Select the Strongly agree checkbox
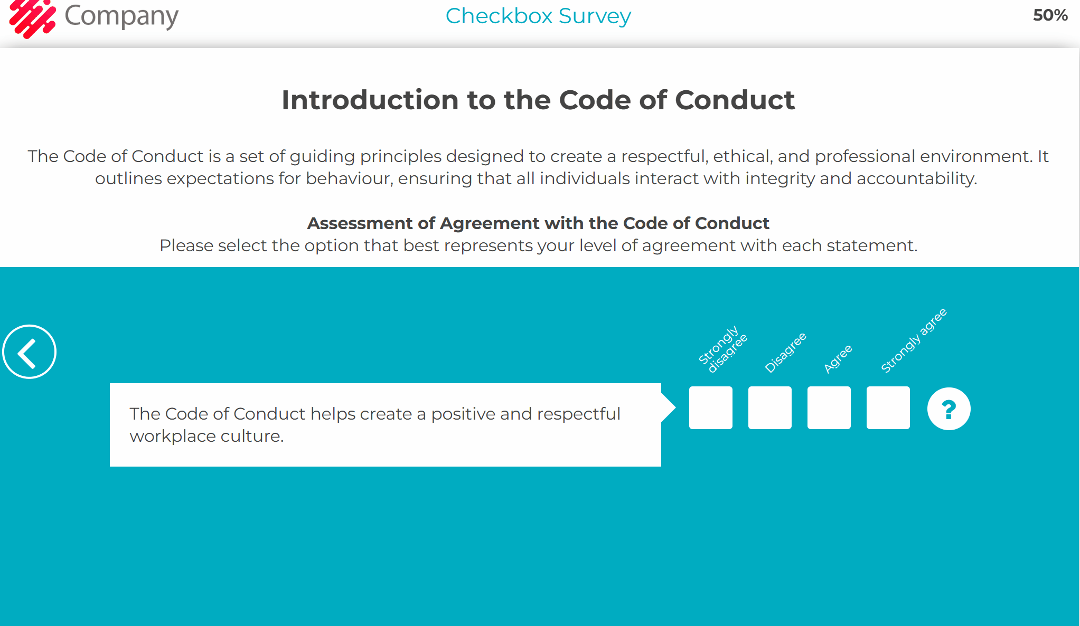The height and width of the screenshot is (626, 1080). pos(888,407)
